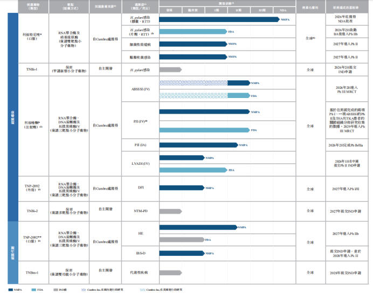
Task: Click the NMPA dark blue legend swatch
Action: click(11, 290)
